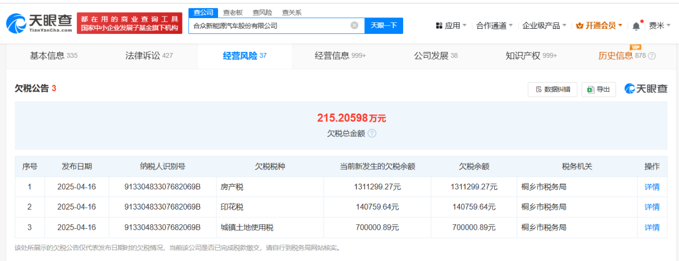Select the 经营风险 tab

point(245,56)
